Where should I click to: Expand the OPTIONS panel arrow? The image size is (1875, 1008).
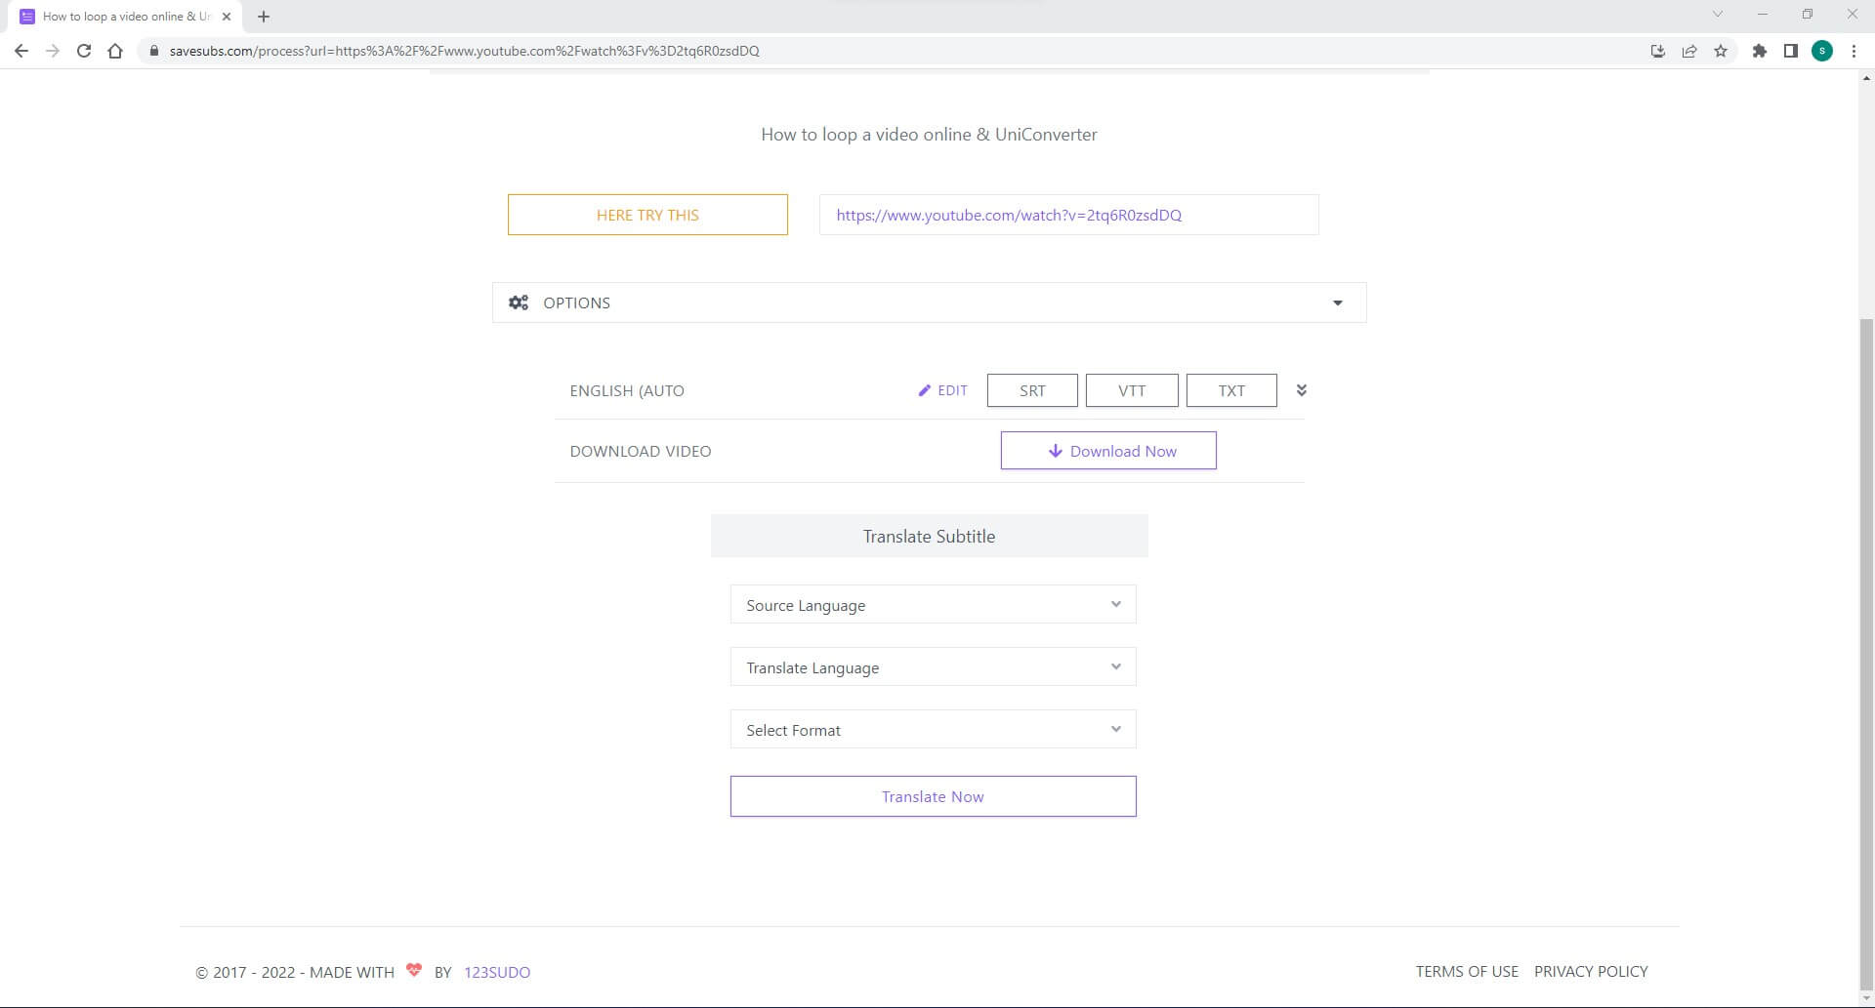click(1338, 302)
